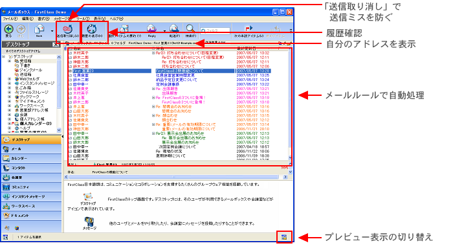Collapse the Re: 出張報告 thread
The image size is (453, 250).
(153, 89)
